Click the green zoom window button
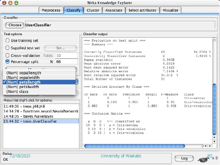The height and width of the screenshot is (165, 220). pyautogui.click(x=16, y=3)
